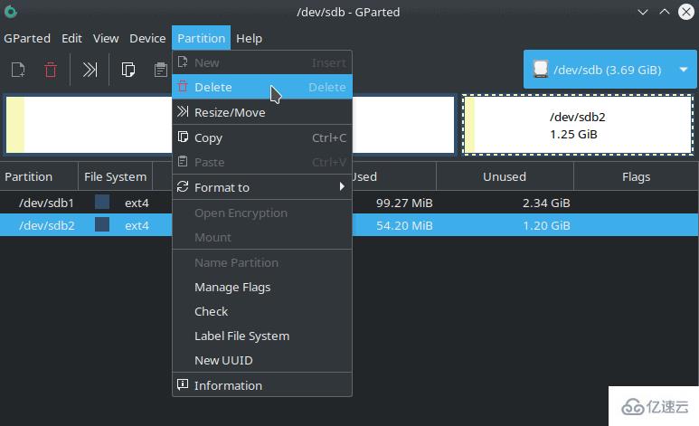699x426 pixels.
Task: Click the Resize/Move toolbar icon
Action: click(90, 70)
